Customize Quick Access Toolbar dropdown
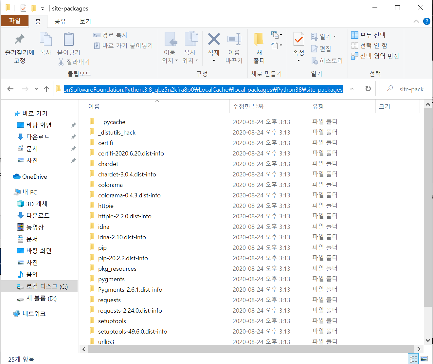433x364 pixels. tap(43, 9)
